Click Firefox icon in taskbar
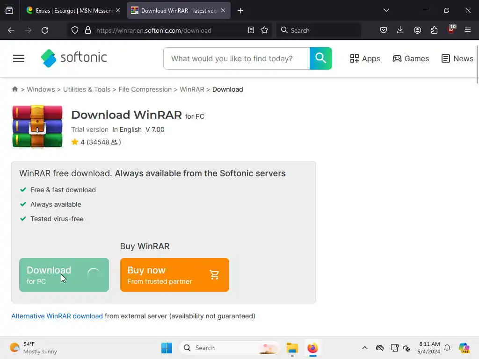The width and height of the screenshot is (479, 359). click(x=313, y=348)
